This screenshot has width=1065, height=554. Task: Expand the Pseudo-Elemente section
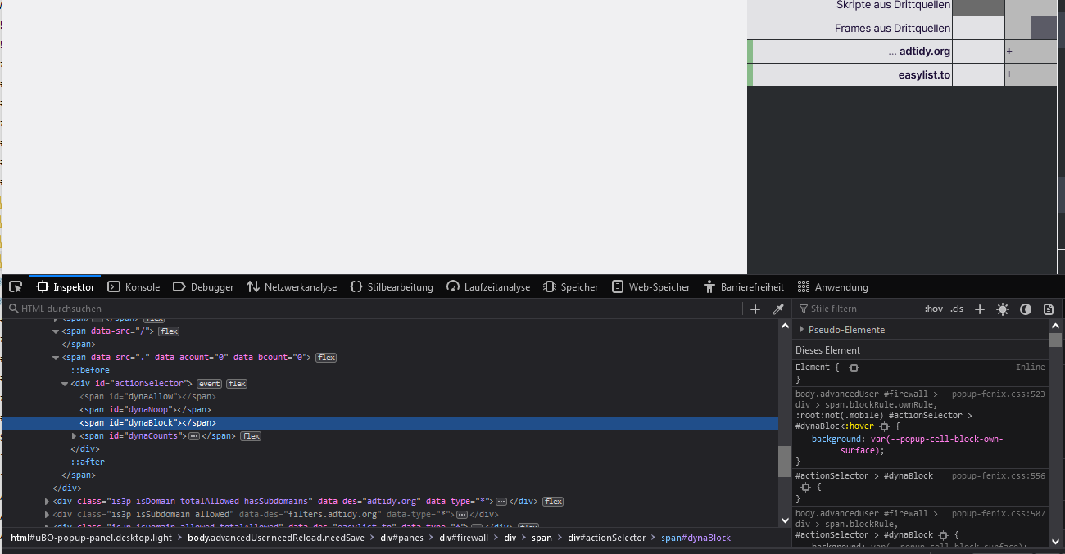point(801,330)
